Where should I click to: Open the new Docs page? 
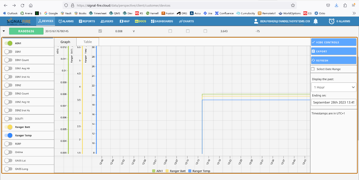140,21
